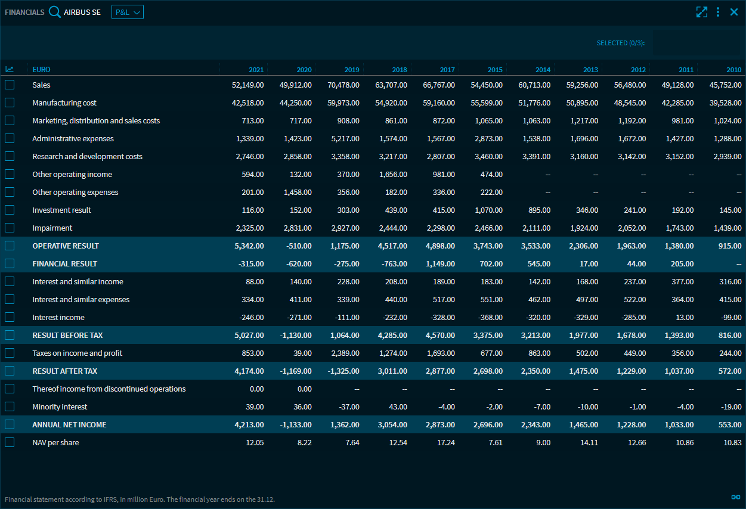Click the AIRBUS SE company name
This screenshot has width=746, height=509.
point(82,12)
